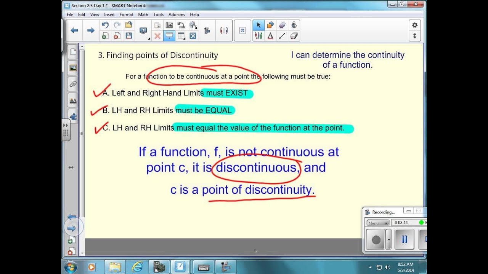Click the Open File folder icon
The height and width of the screenshot is (274, 488).
(x=129, y=25)
